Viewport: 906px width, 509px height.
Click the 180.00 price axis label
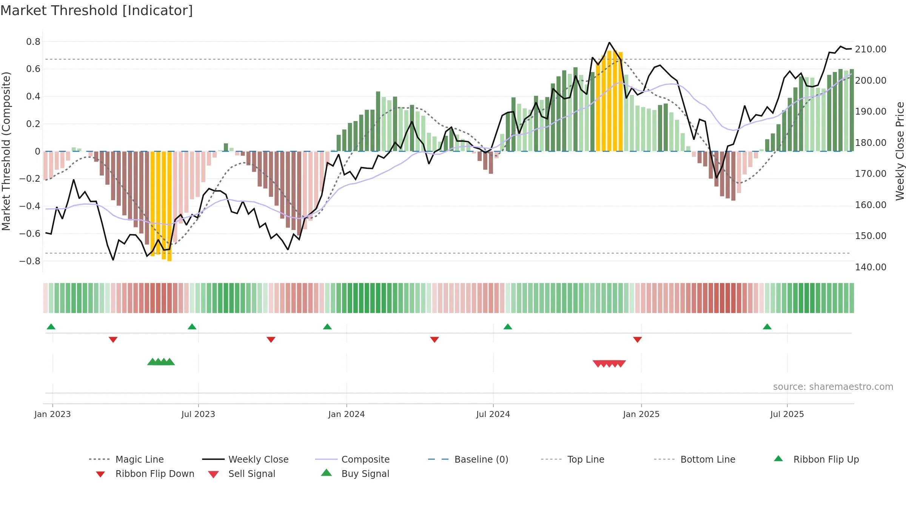point(871,143)
